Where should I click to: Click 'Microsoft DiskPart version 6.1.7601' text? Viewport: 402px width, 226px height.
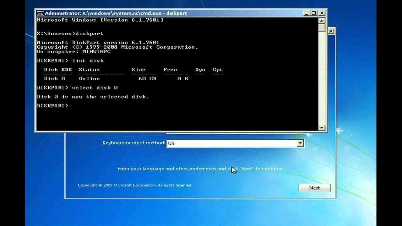(98, 42)
